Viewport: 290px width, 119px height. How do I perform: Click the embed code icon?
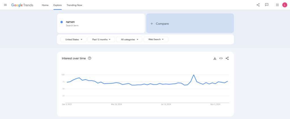[x=221, y=58]
